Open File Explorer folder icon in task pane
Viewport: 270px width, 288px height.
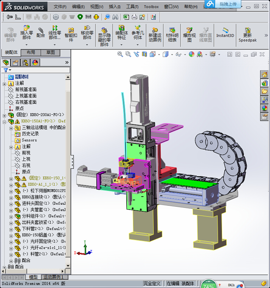(x=264, y=91)
